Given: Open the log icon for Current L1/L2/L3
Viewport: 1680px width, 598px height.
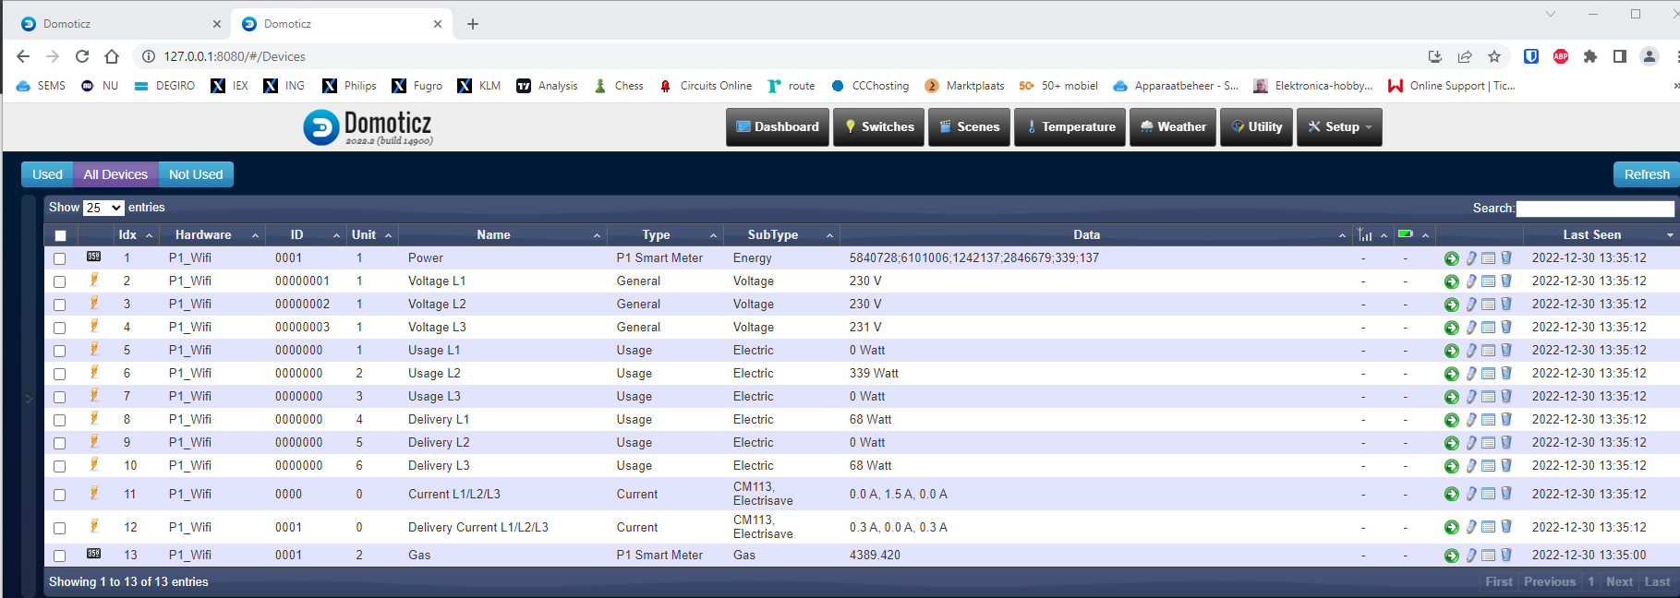Looking at the screenshot, I should point(1488,494).
